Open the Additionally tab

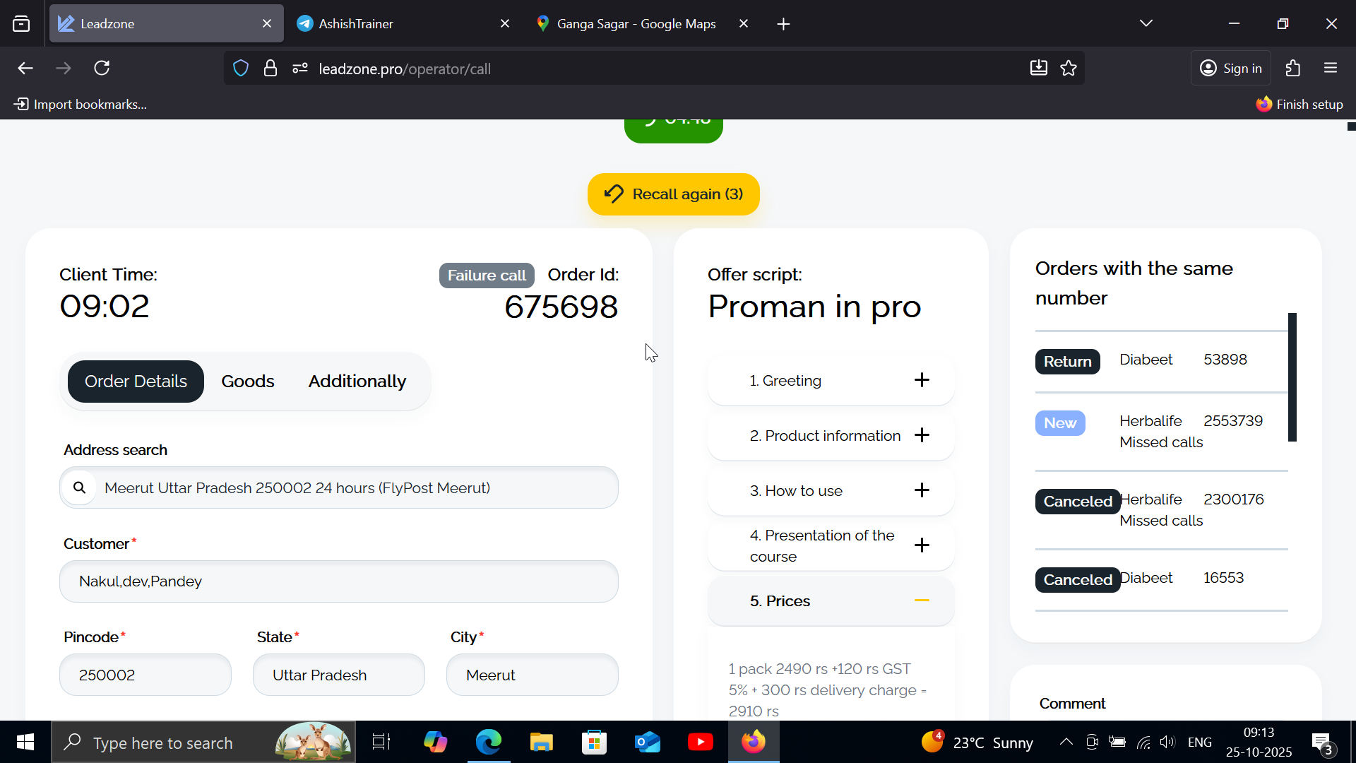[357, 381]
